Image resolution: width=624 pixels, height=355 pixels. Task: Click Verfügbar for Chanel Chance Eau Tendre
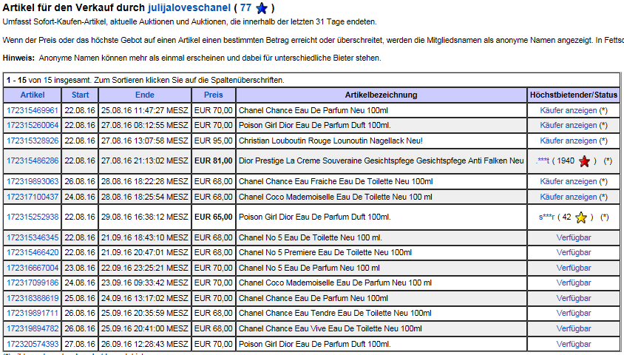point(574,313)
